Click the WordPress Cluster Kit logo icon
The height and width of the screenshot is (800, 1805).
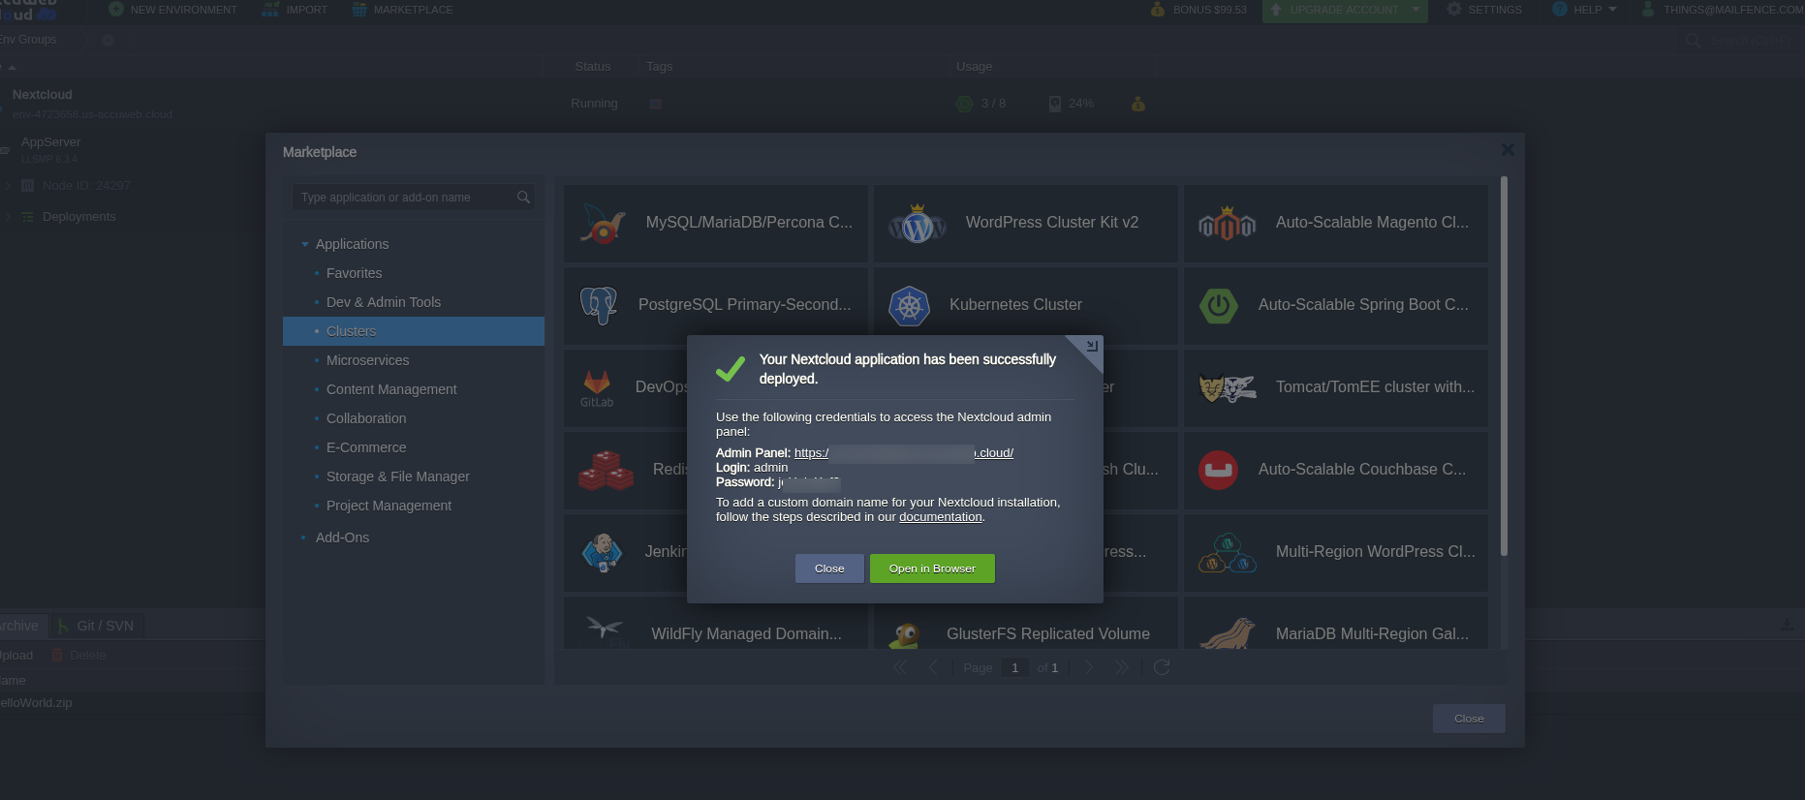(917, 224)
